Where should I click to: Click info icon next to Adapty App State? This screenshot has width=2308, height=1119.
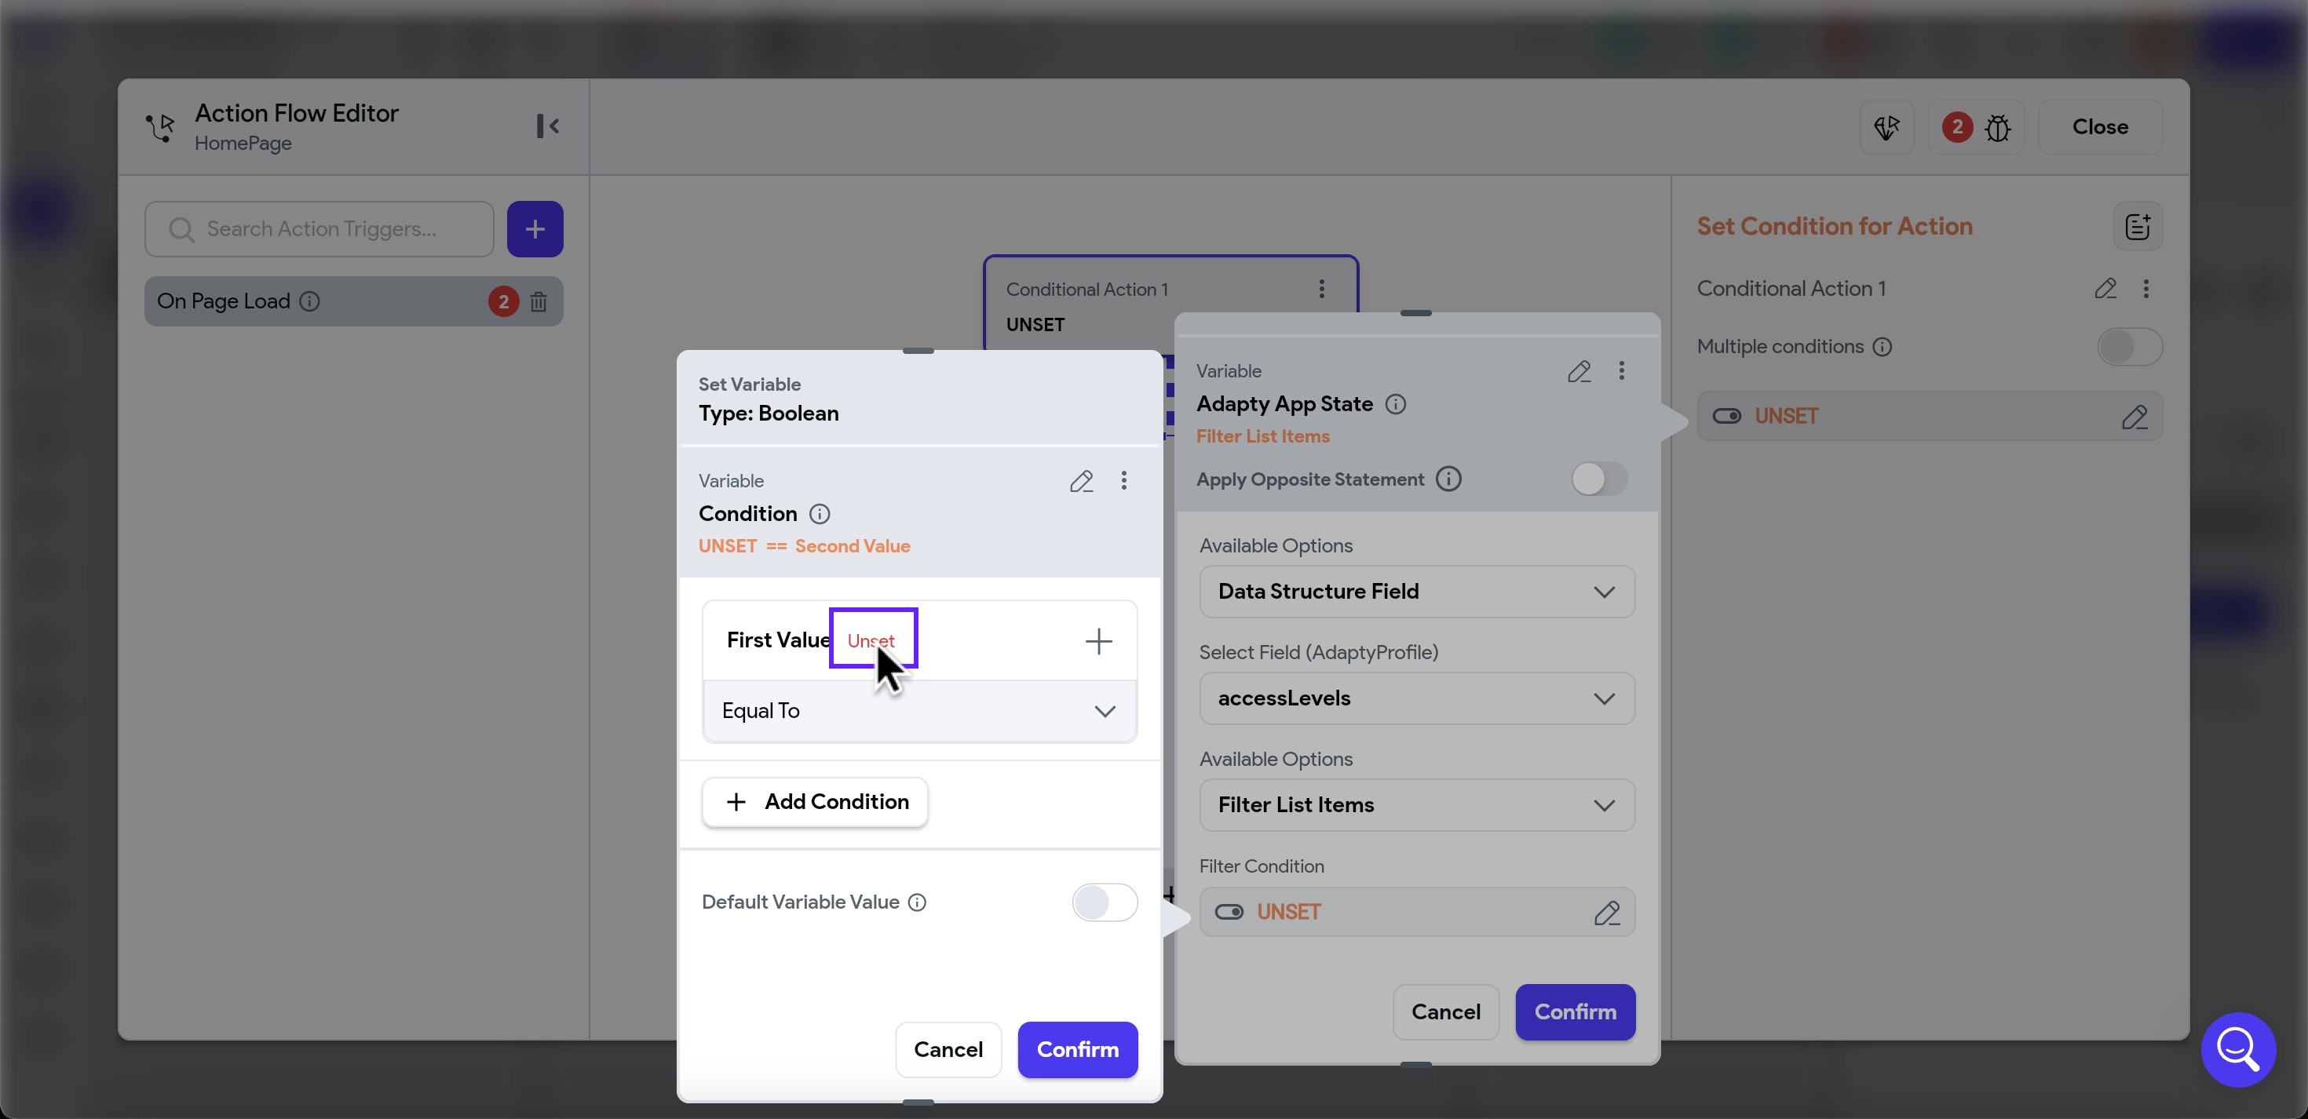click(x=1395, y=404)
